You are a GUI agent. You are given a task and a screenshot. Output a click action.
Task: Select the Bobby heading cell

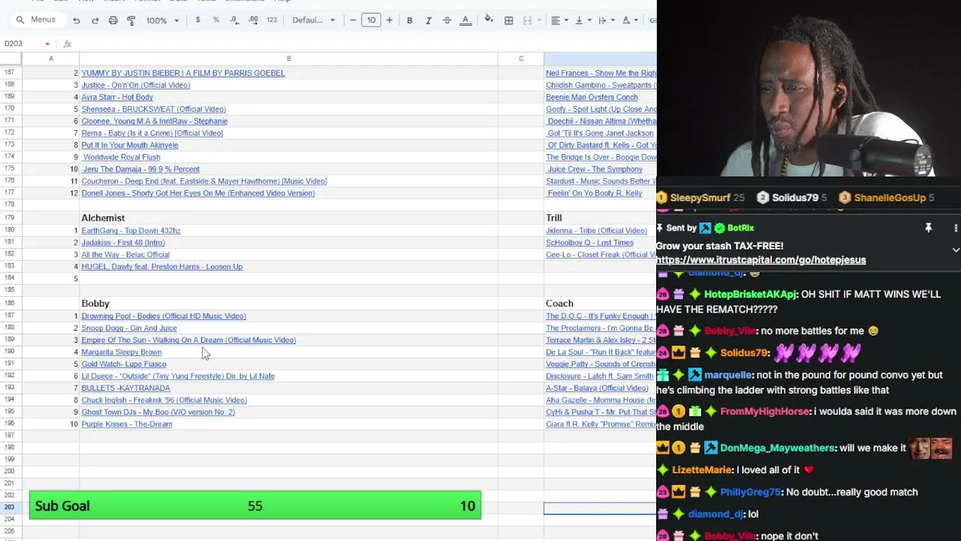pyautogui.click(x=288, y=304)
